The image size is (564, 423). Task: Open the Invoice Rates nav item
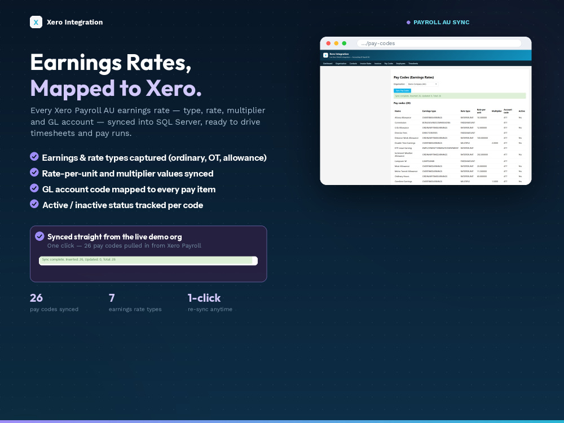click(365, 63)
